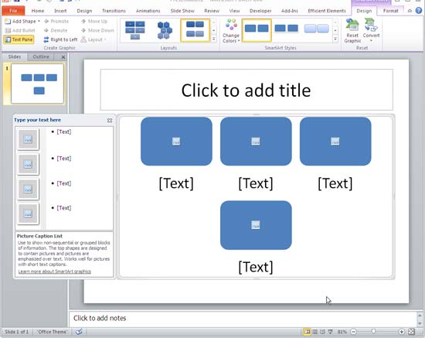Expand the Layouts gallery More arrow

click(x=214, y=39)
